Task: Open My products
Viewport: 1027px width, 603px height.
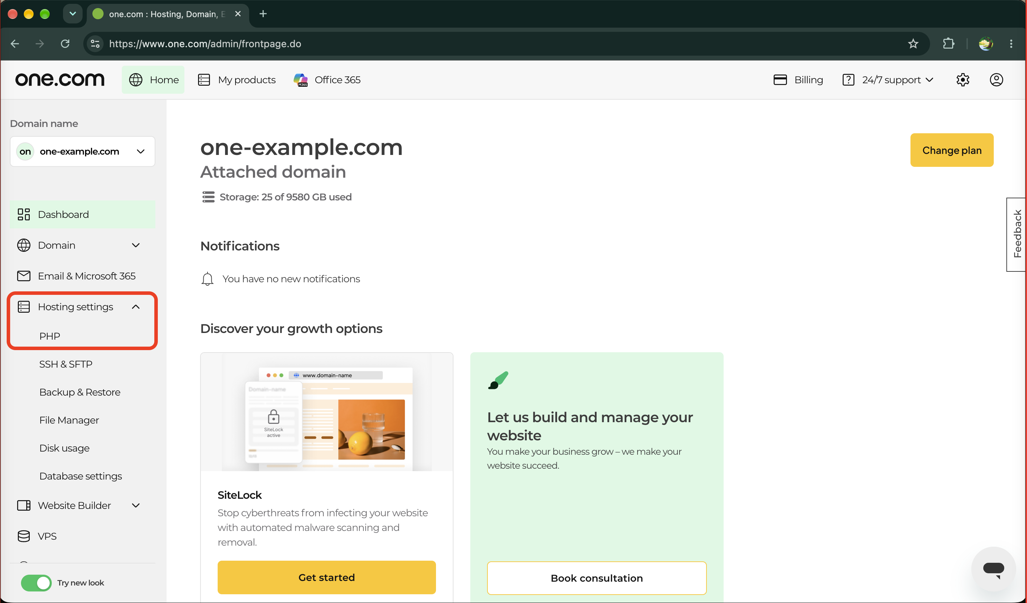Action: tap(237, 80)
